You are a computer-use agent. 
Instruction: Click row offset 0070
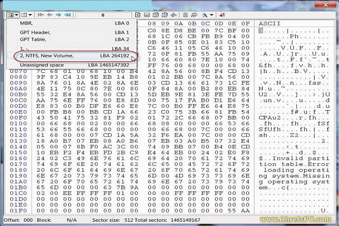[18, 71]
